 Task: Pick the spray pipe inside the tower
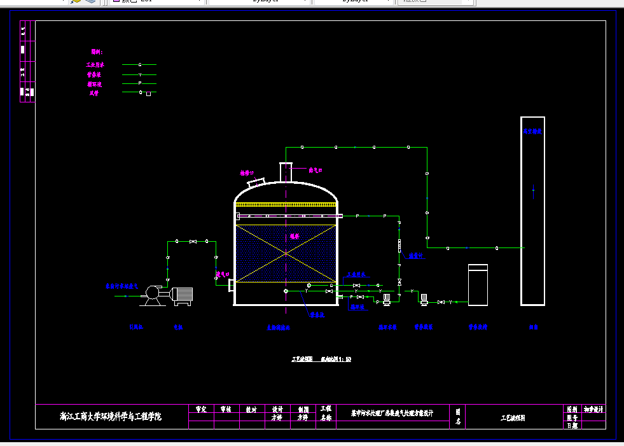(x=289, y=216)
